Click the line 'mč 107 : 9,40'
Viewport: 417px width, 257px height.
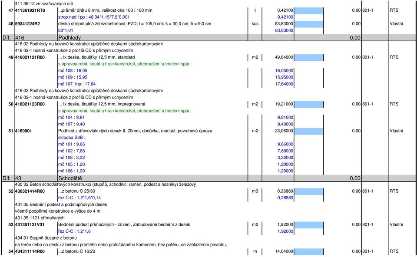click(x=71, y=124)
